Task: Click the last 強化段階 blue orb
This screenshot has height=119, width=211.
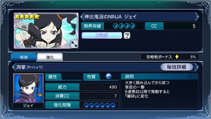Action: [113, 105]
